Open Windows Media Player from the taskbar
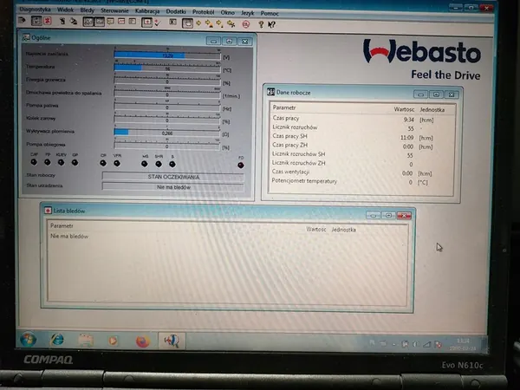 click(114, 340)
